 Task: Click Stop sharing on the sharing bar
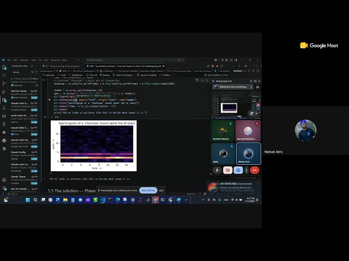pos(148,190)
